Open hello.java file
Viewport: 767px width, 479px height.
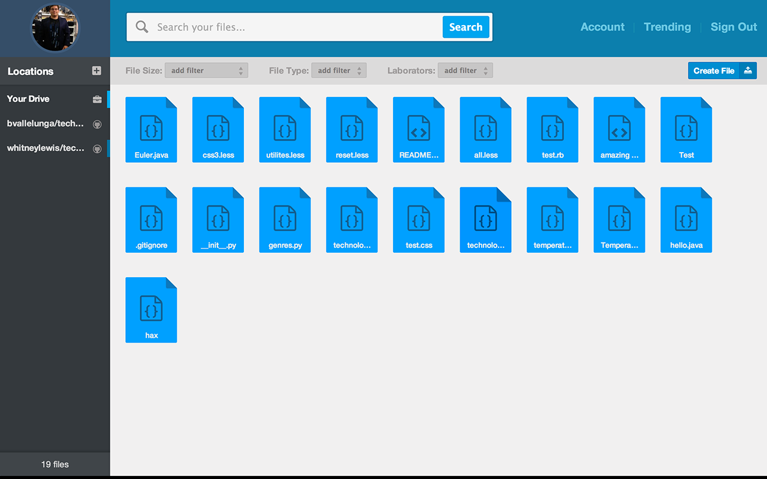(x=686, y=220)
